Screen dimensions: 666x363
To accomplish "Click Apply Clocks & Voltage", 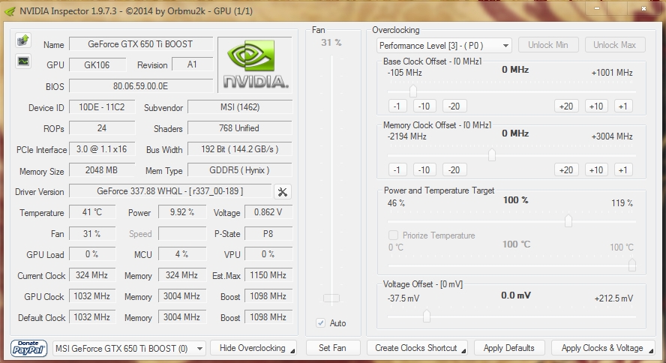I will (603, 348).
